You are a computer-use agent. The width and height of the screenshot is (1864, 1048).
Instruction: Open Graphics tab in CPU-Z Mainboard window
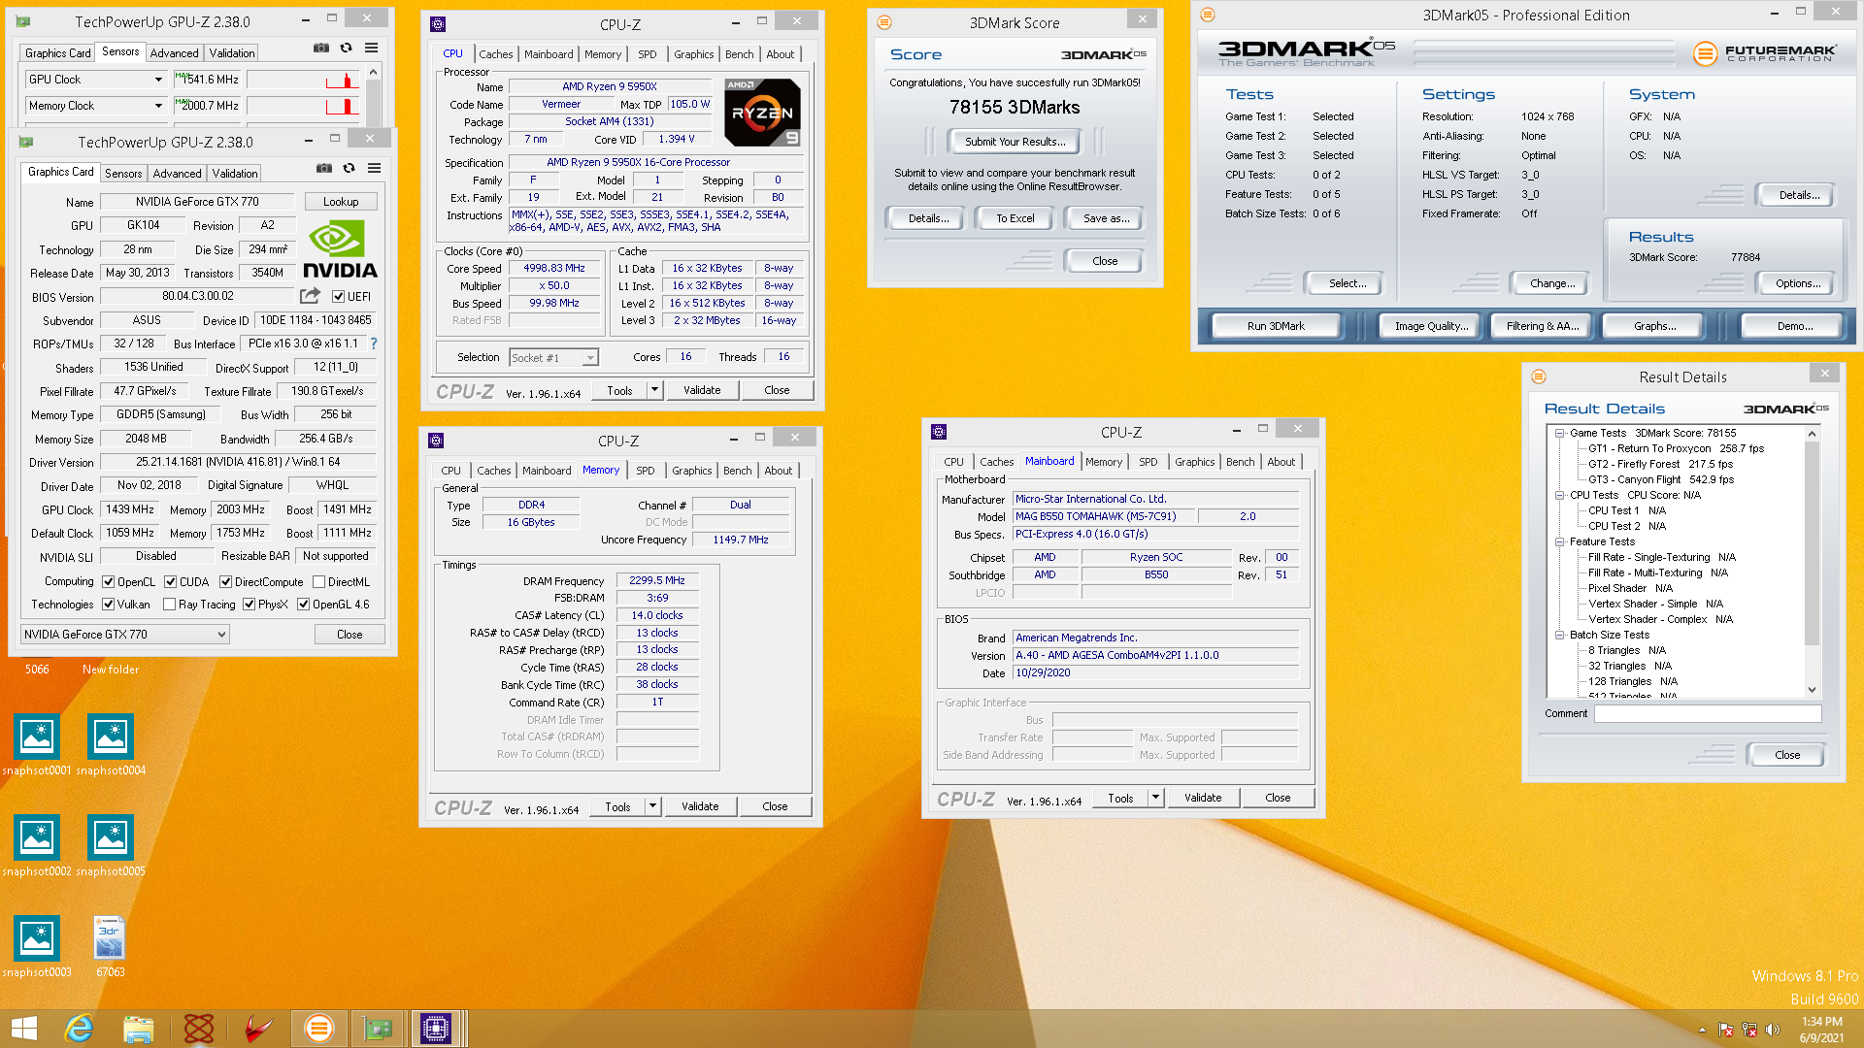click(x=1194, y=462)
